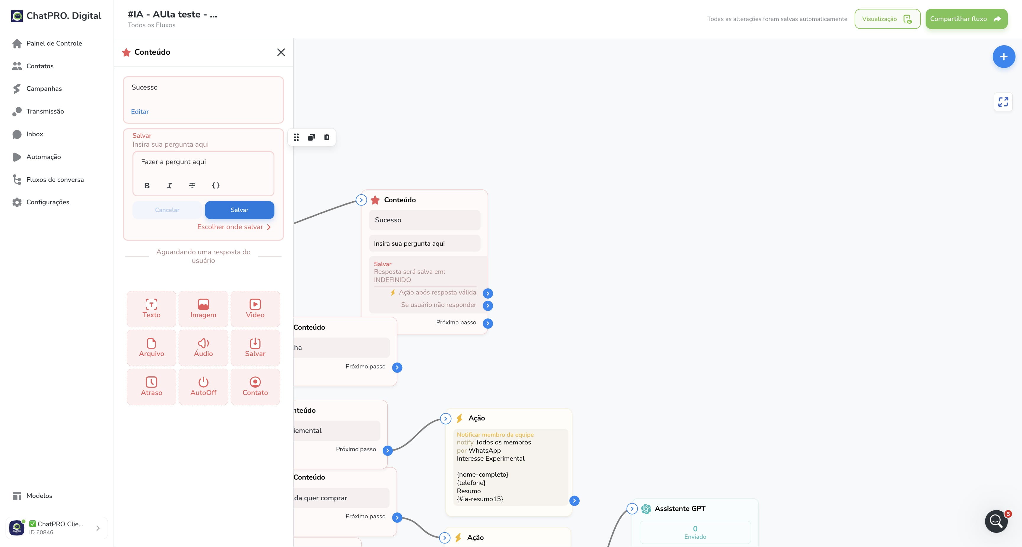1022x547 pixels.
Task: Open Fluxos de conversa in sidebar
Action: [55, 180]
